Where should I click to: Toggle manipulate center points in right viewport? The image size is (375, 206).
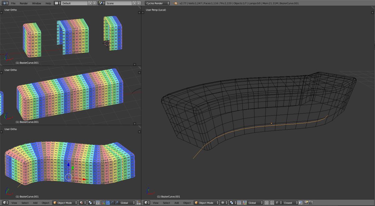[239, 203]
